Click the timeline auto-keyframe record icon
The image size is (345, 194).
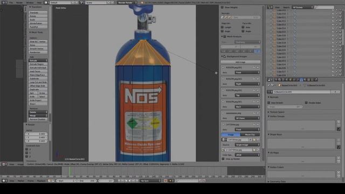pyautogui.click(x=165, y=181)
